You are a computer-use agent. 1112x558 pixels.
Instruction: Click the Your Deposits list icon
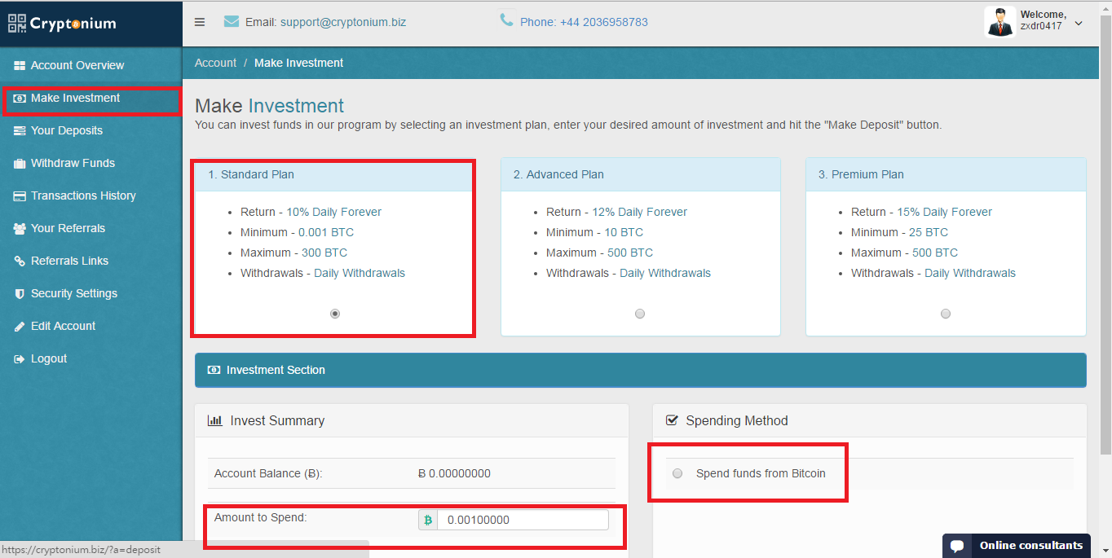pos(20,130)
